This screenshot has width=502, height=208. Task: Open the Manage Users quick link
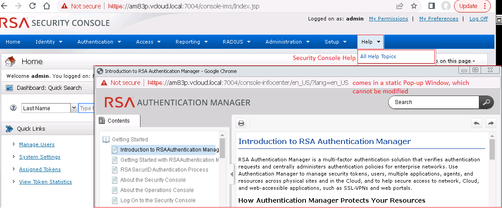click(37, 144)
